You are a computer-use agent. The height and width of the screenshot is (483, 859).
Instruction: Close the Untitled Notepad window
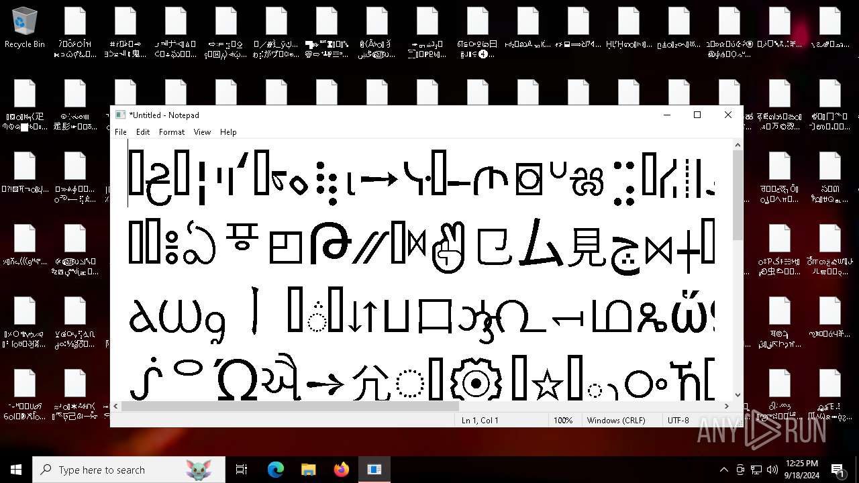728,115
